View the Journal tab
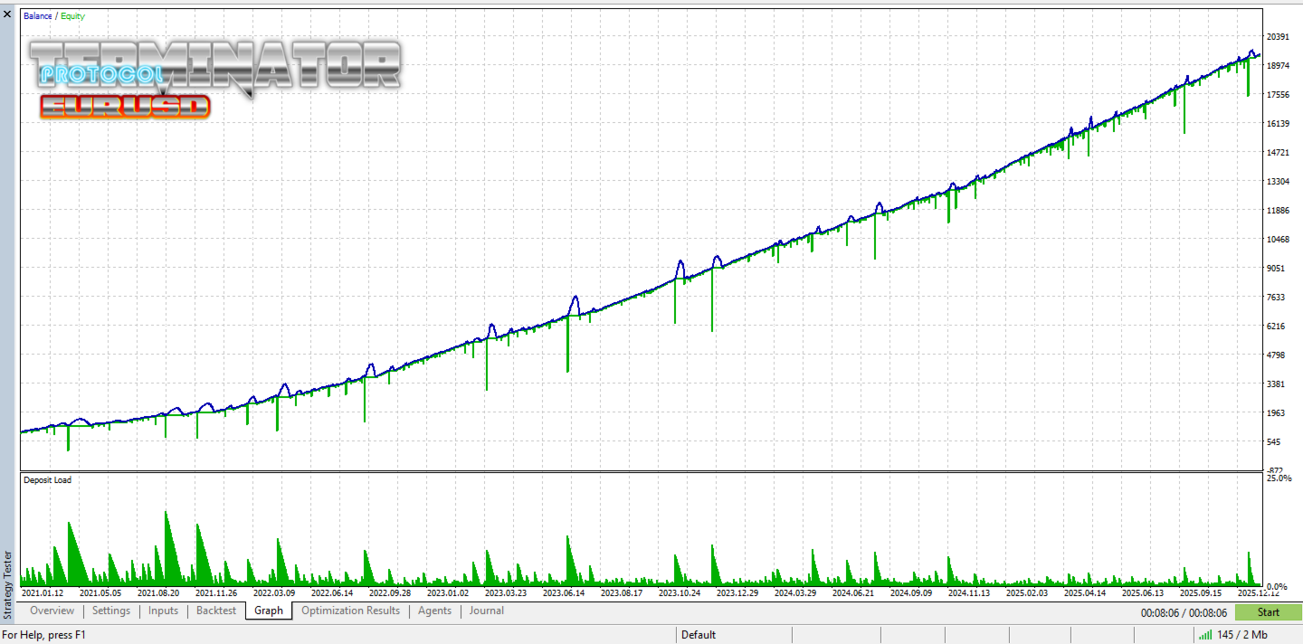Image resolution: width=1303 pixels, height=644 pixels. [487, 611]
